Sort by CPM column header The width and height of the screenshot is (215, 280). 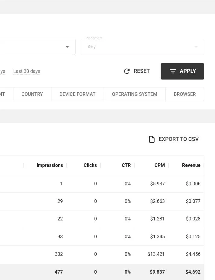pos(159,165)
